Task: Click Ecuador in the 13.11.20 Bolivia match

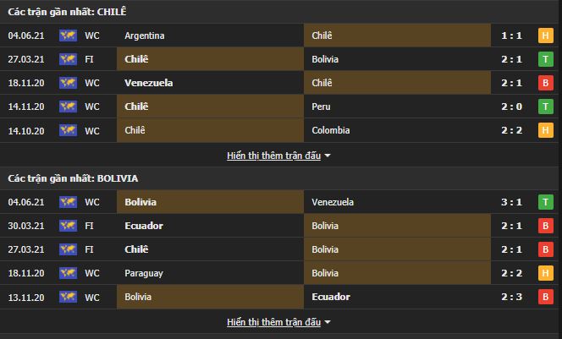Action: [331, 297]
